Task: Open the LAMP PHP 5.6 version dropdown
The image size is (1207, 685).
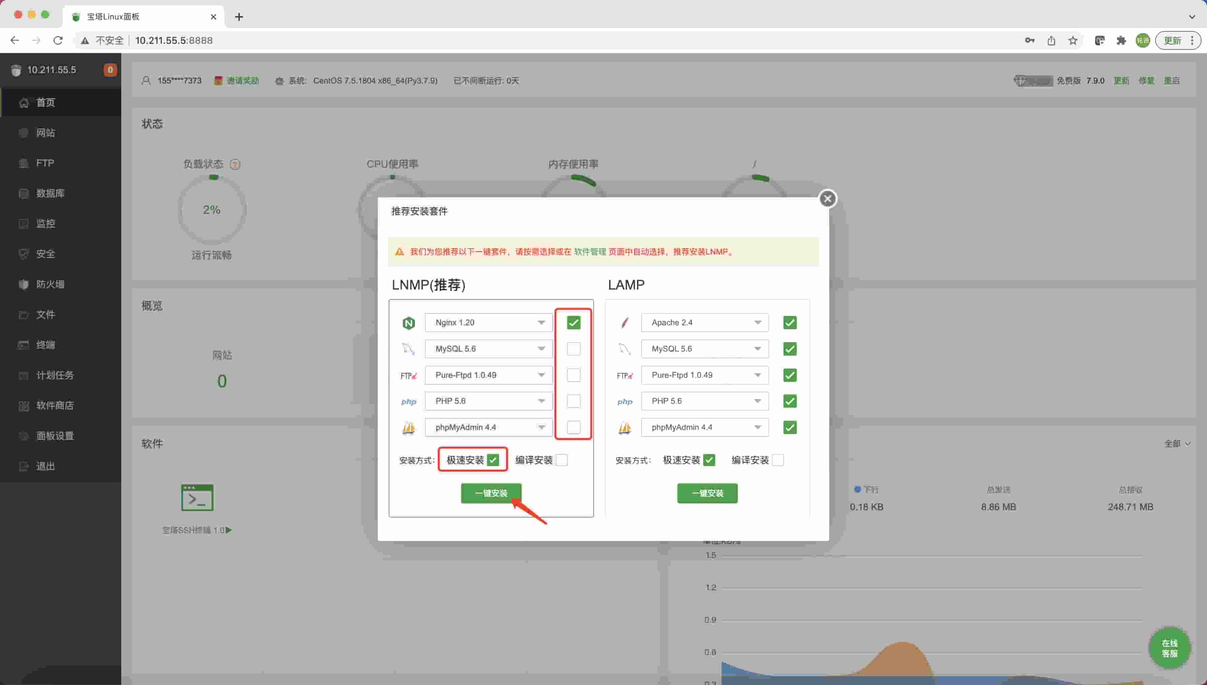Action: pos(705,401)
